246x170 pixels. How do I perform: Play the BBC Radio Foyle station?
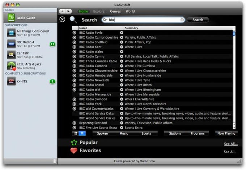75,33
